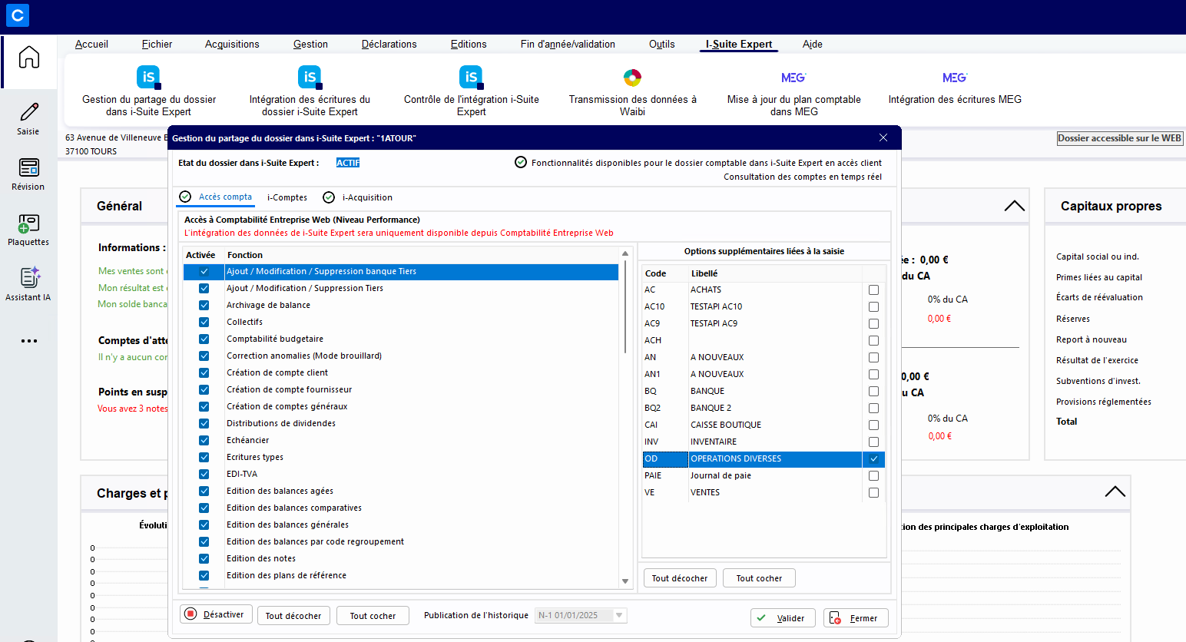Click journal options 'Tout cocher' button
Viewport: 1186px width, 642px height.
[759, 578]
